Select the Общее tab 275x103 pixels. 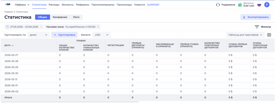click(x=42, y=17)
